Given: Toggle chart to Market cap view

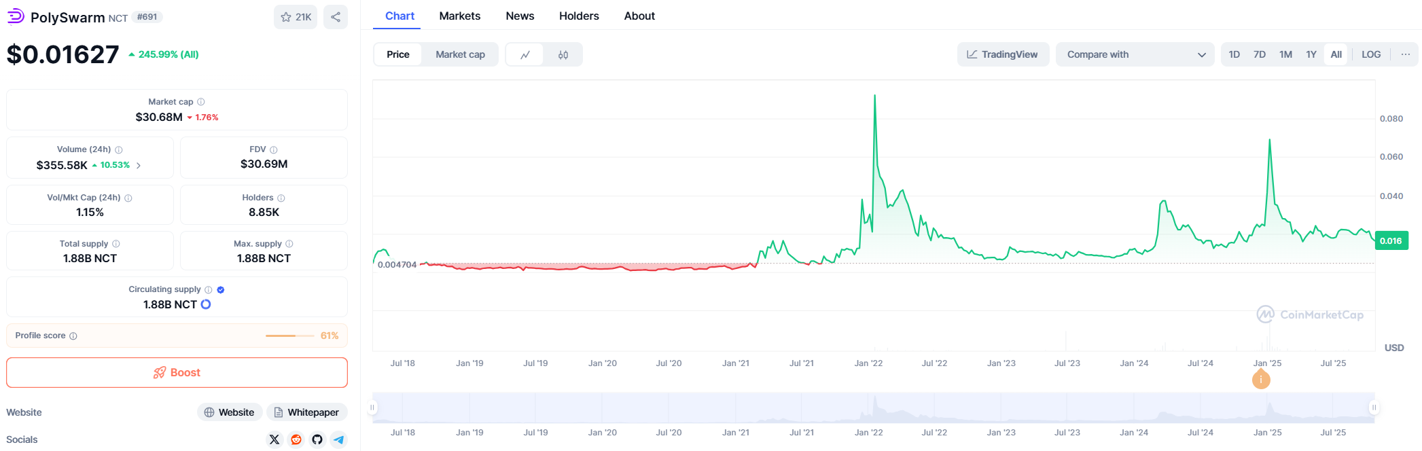Looking at the screenshot, I should click(460, 55).
